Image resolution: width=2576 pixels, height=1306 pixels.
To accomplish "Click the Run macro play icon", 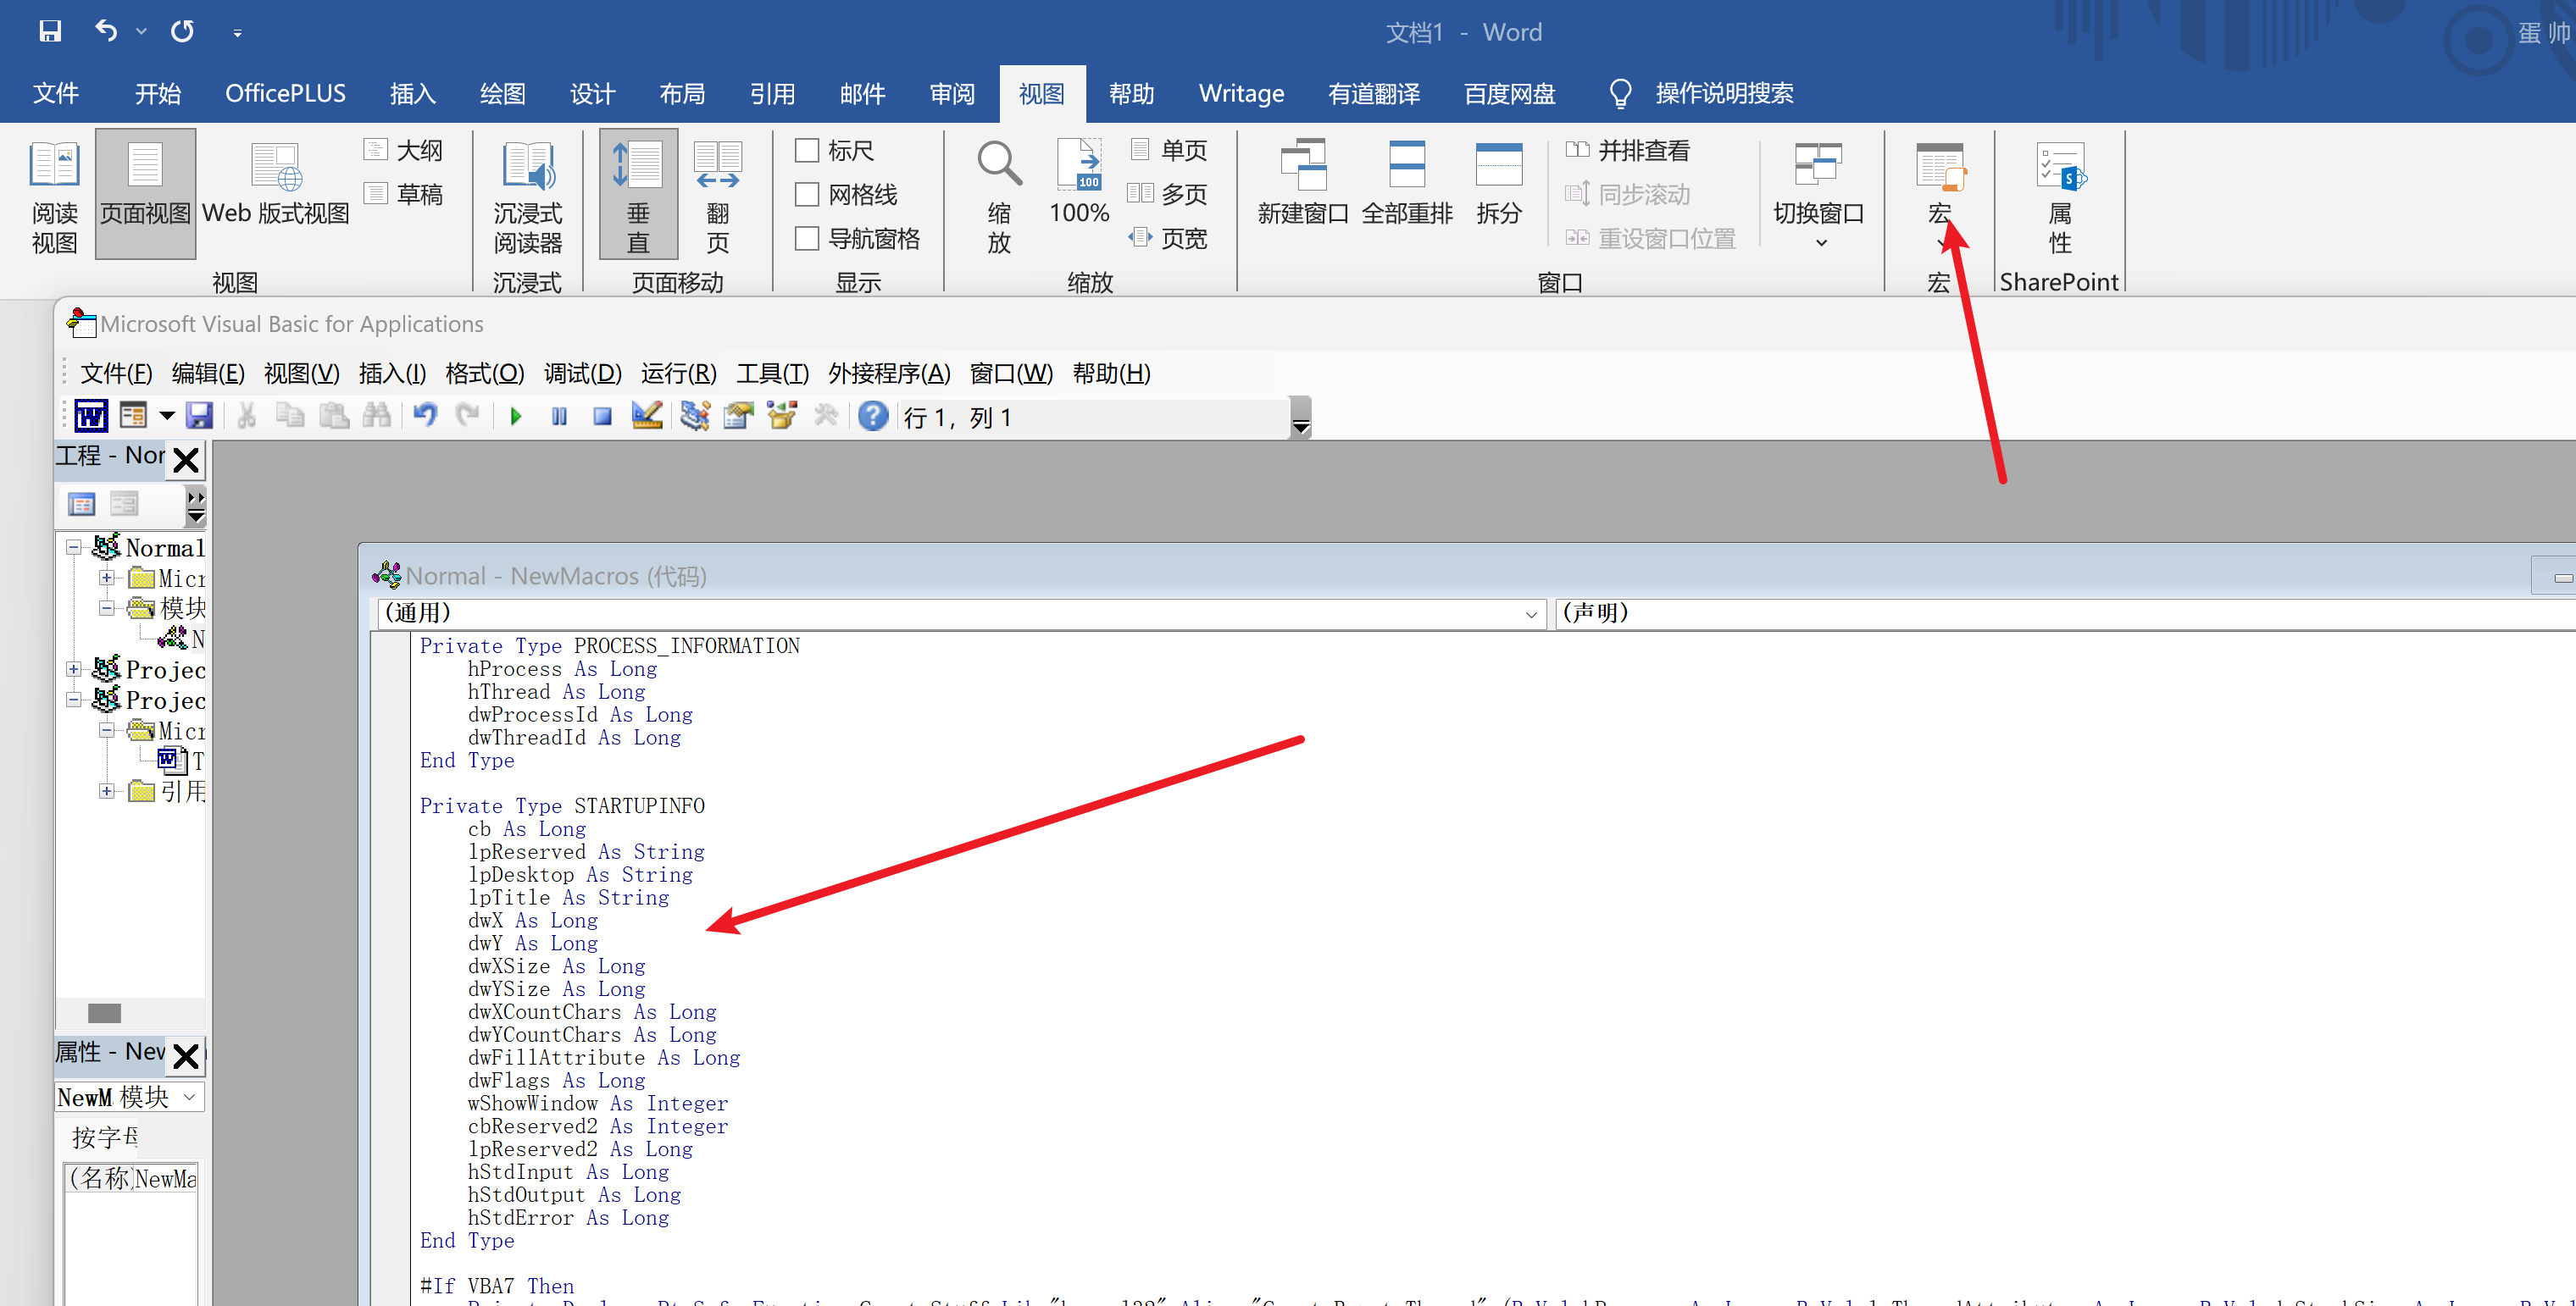I will pos(516,416).
